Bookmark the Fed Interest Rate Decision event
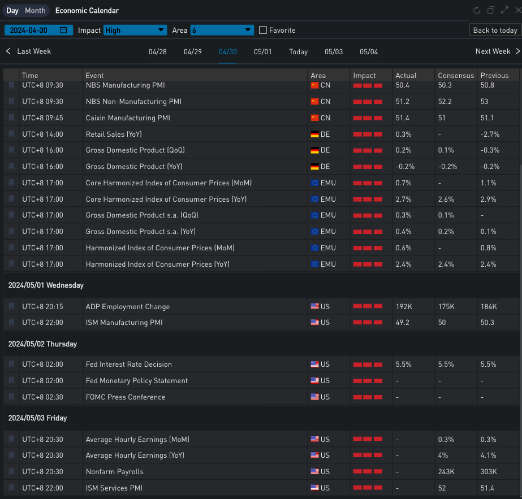 pyautogui.click(x=11, y=365)
